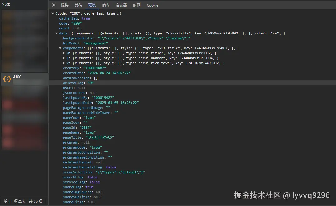This screenshot has width=336, height=206.
Task: Select the createBy "100019487" line
Action: click(84, 68)
